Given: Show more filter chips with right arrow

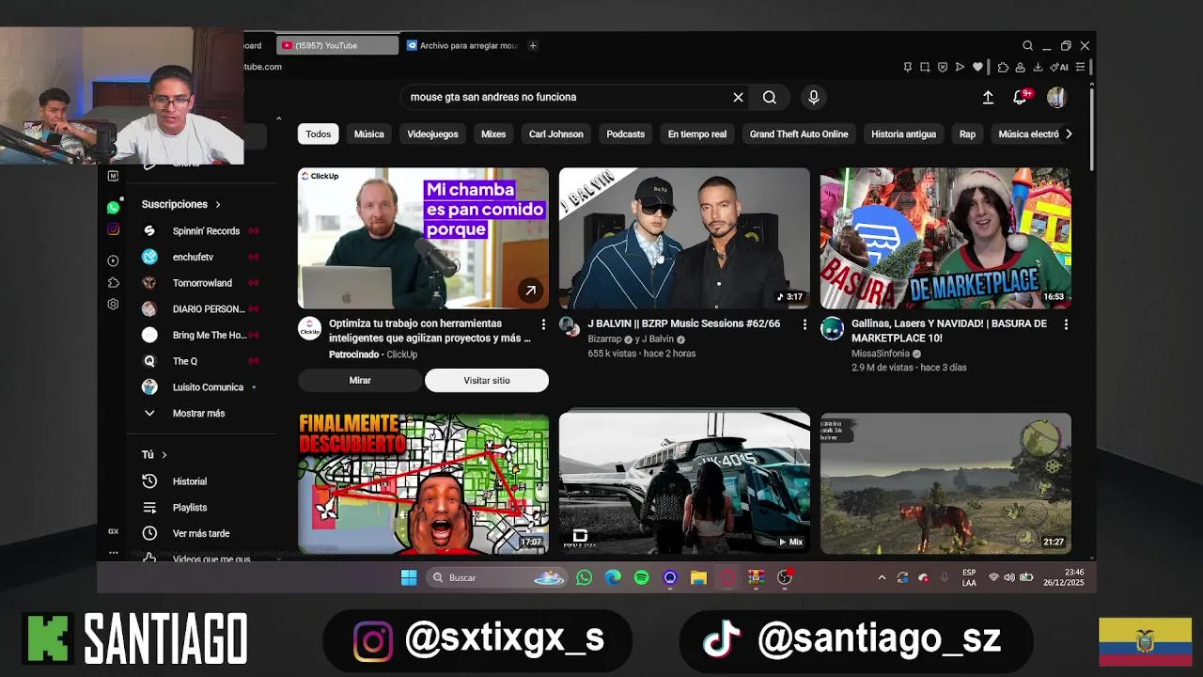Looking at the screenshot, I should [x=1068, y=134].
